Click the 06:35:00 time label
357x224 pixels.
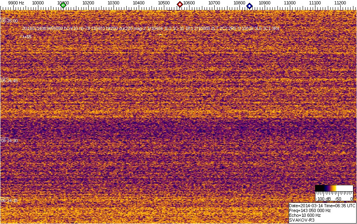click(9, 21)
